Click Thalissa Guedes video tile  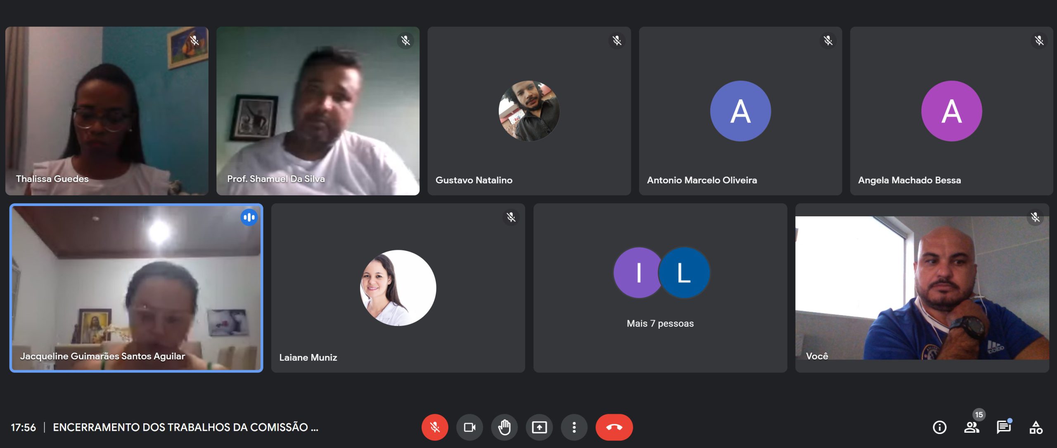107,111
